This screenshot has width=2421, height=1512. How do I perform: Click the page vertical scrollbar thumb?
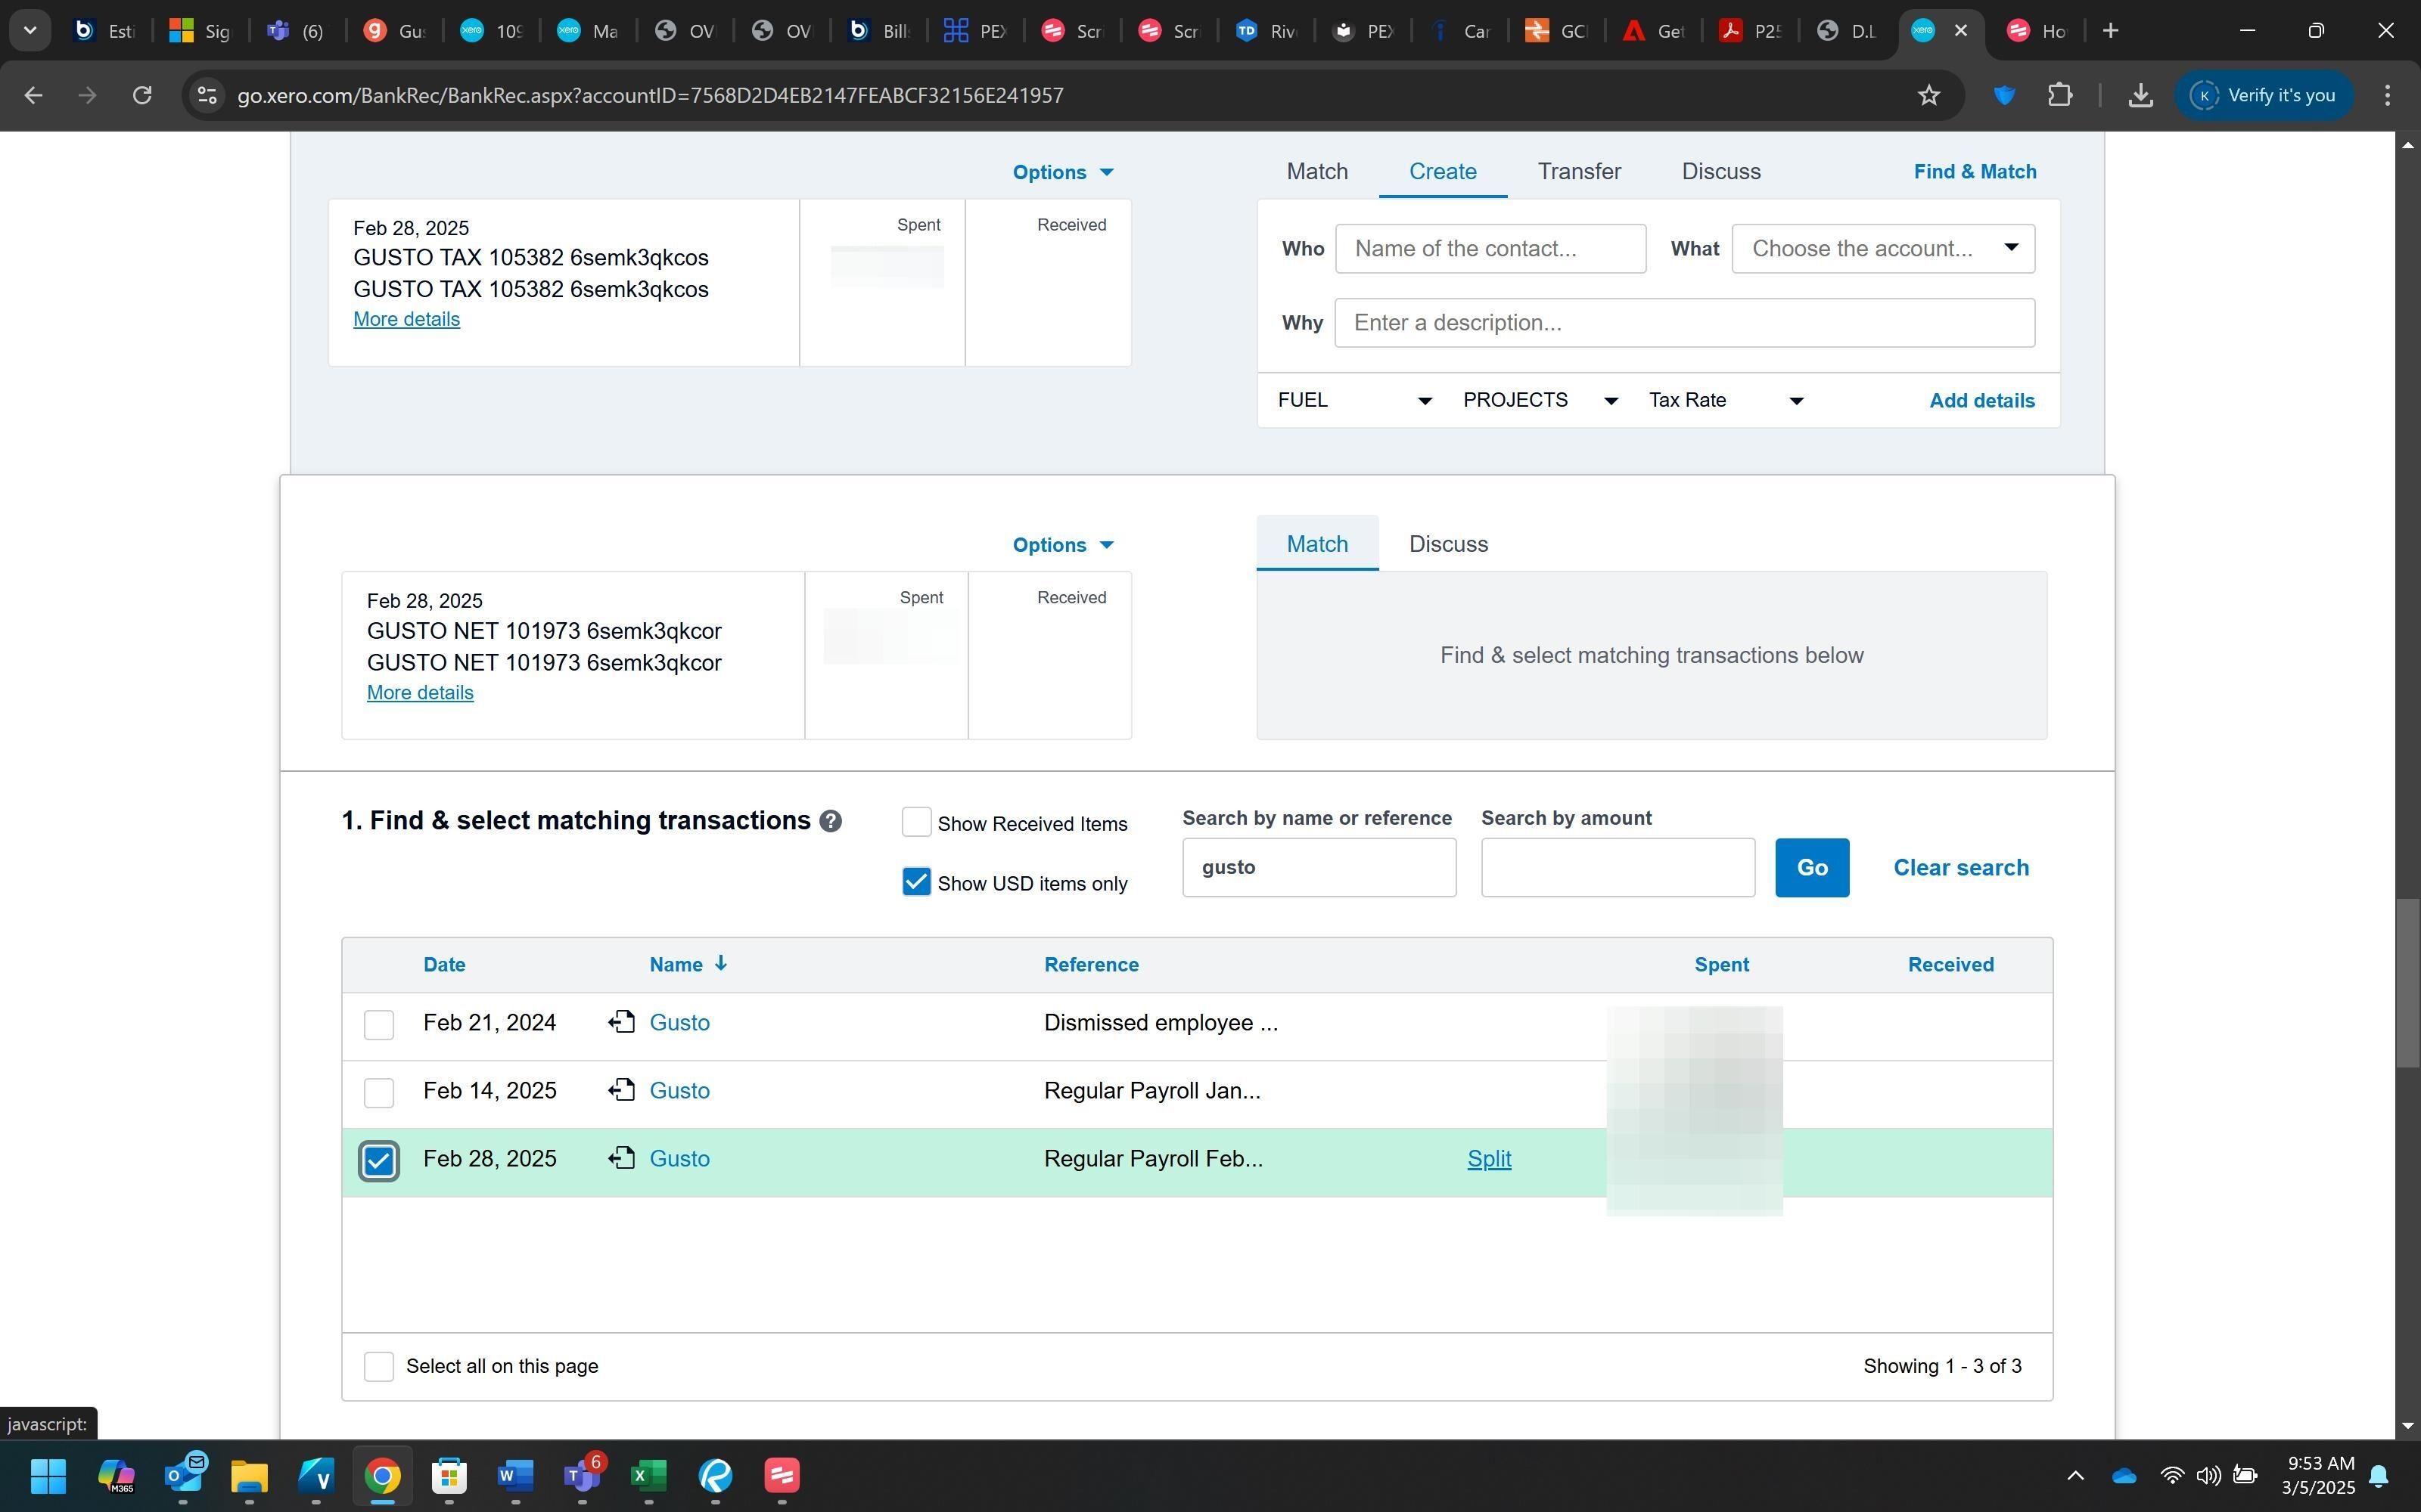coord(2407,982)
